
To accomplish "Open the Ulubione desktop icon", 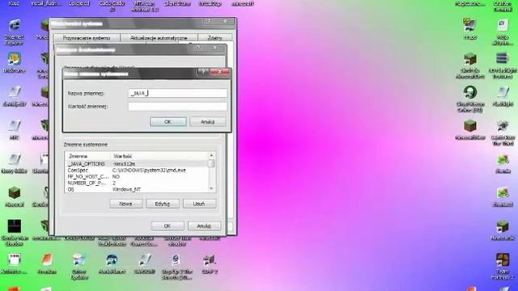I will (15, 59).
